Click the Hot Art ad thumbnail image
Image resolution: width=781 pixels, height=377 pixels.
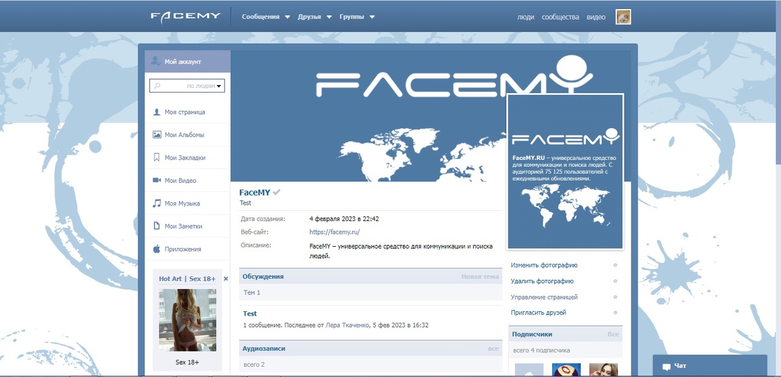(x=187, y=320)
